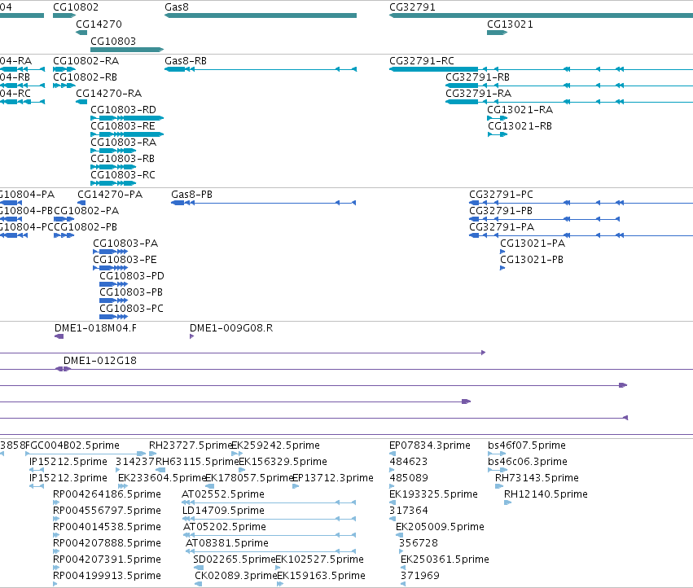693x588 pixels.
Task: Click protein label CG32791-PA
Action: coord(502,226)
